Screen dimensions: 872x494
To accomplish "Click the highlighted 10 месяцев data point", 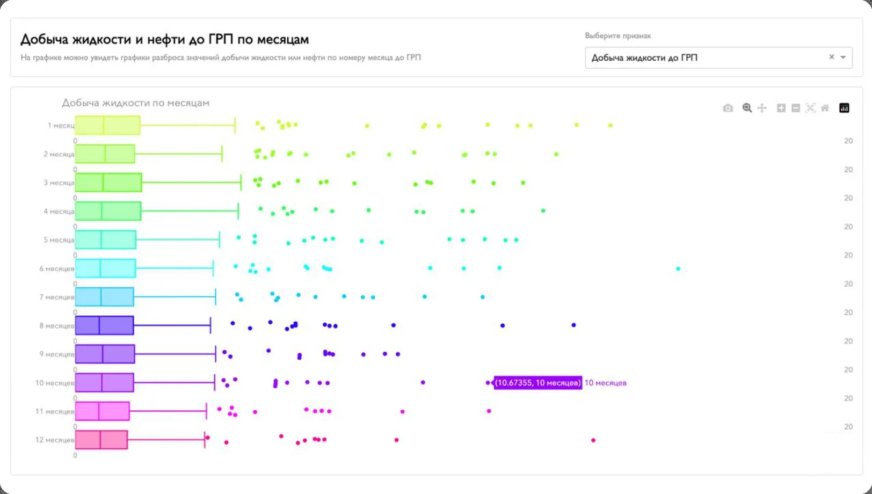I will click(488, 383).
